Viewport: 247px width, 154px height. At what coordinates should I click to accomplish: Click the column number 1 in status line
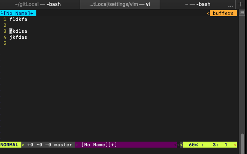[x=226, y=145]
